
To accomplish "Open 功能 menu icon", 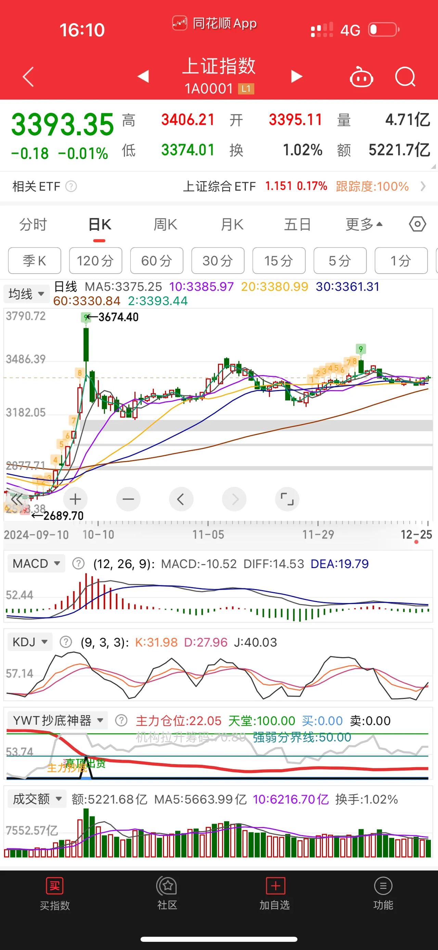I will pyautogui.click(x=383, y=894).
